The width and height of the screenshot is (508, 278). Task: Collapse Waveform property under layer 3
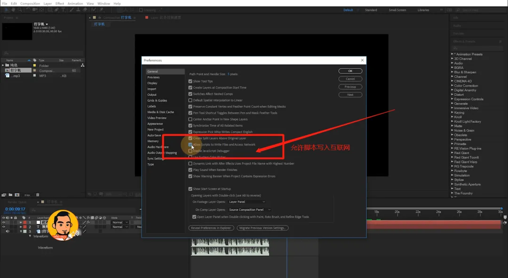click(x=30, y=236)
